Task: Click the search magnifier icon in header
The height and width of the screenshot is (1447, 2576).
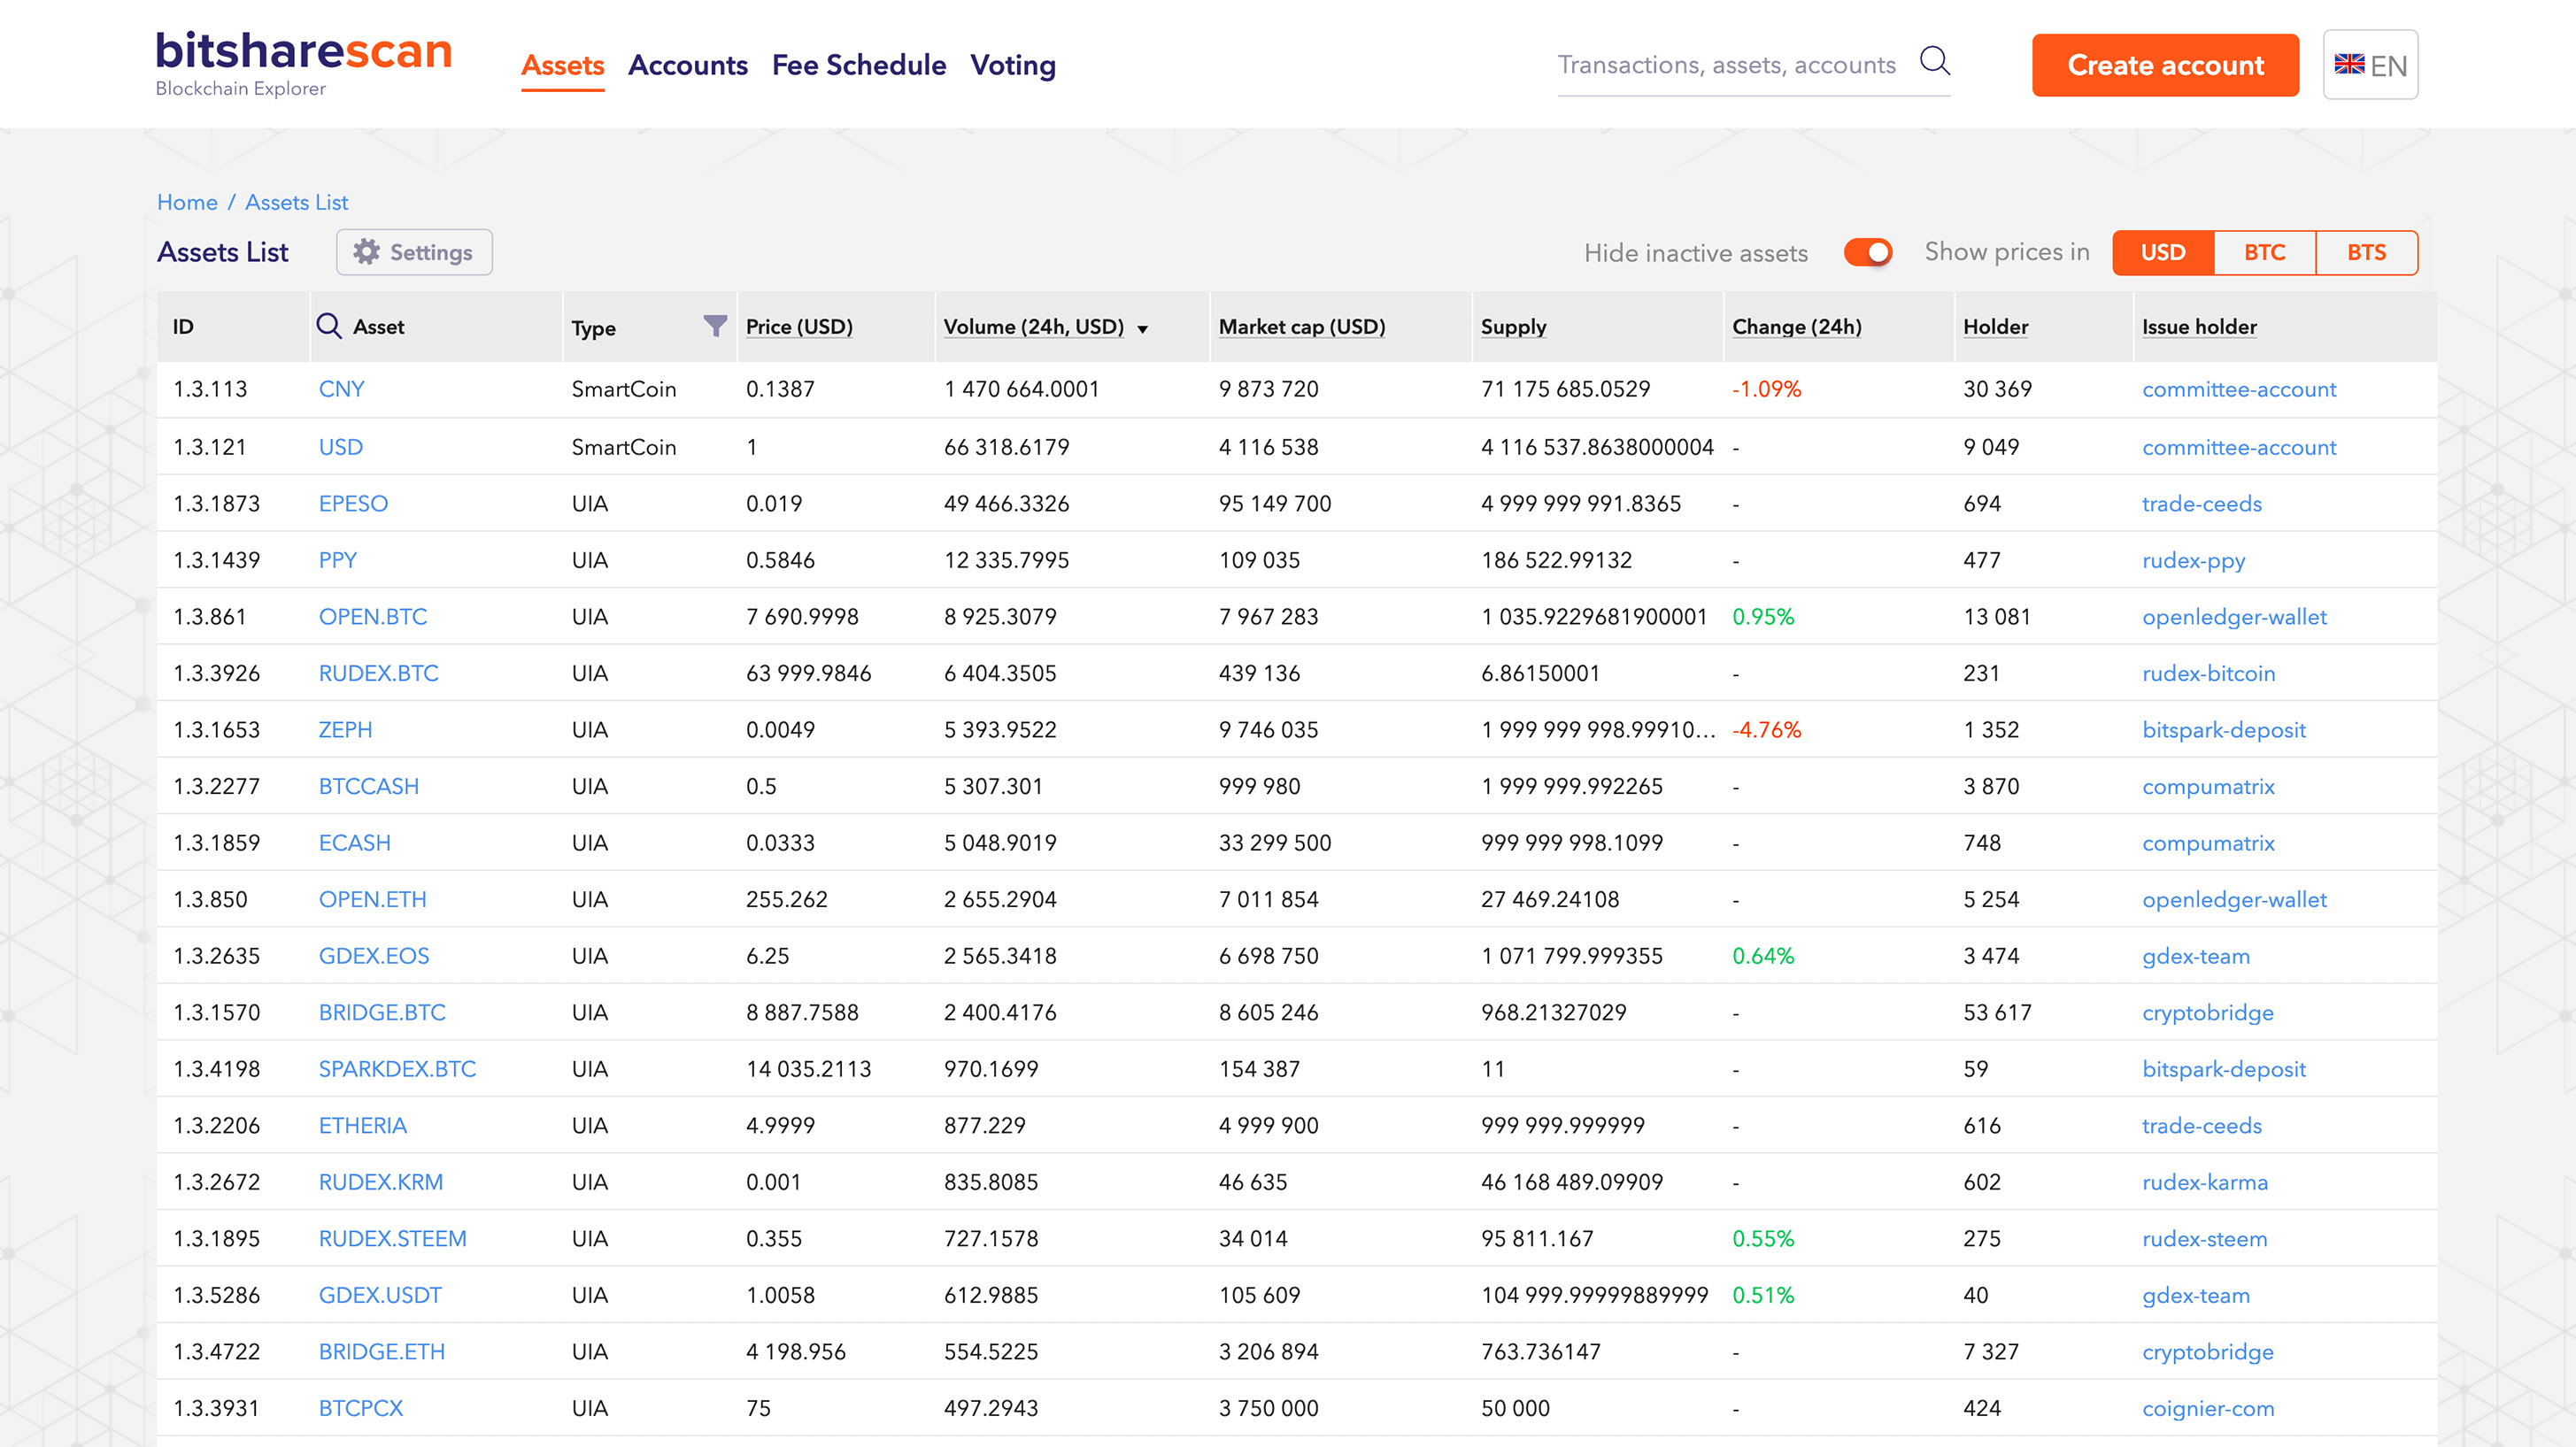Action: pyautogui.click(x=1934, y=62)
